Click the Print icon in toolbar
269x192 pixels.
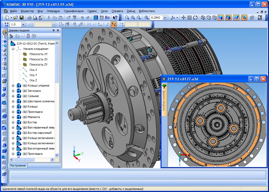click(x=29, y=18)
